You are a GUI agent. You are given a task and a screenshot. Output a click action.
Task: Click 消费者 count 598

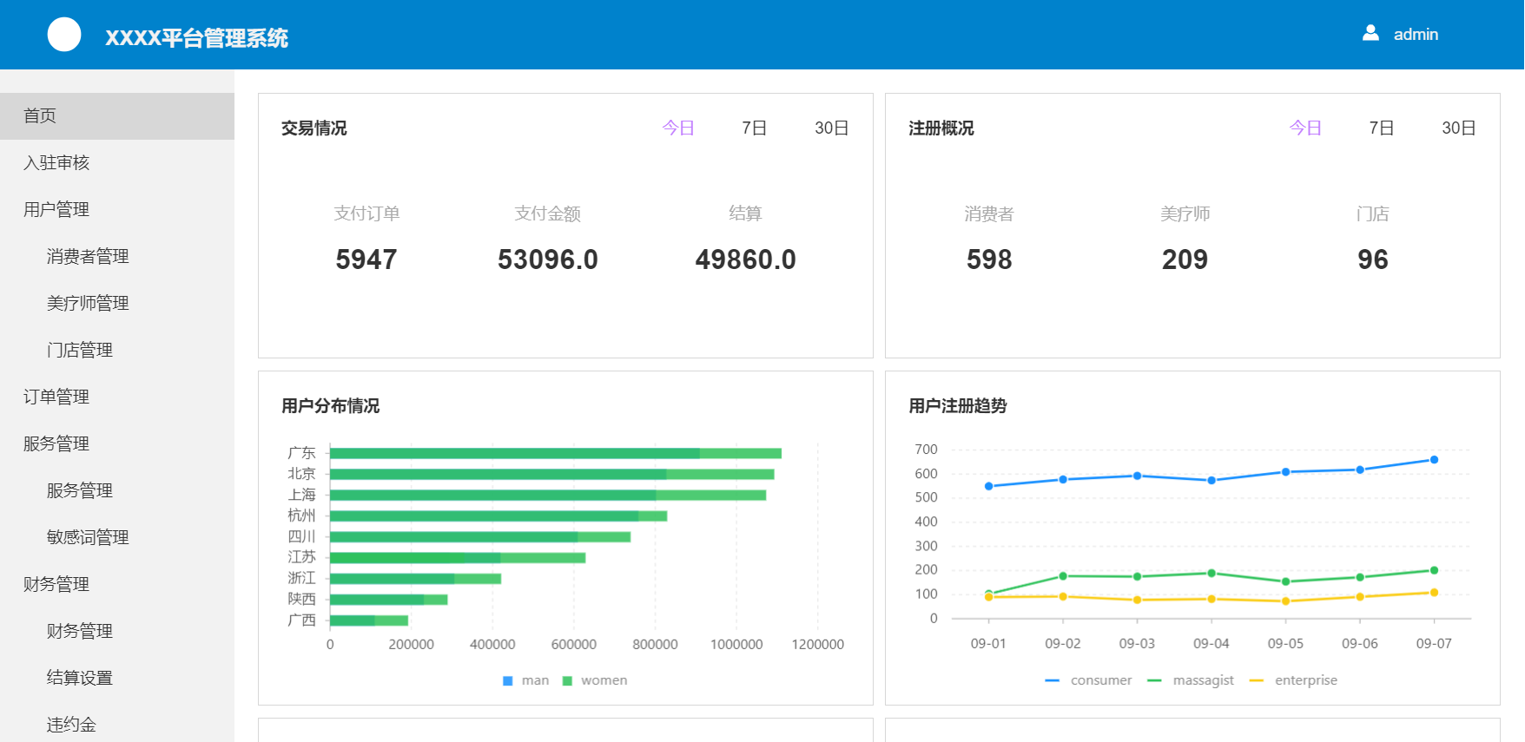pyautogui.click(x=989, y=259)
